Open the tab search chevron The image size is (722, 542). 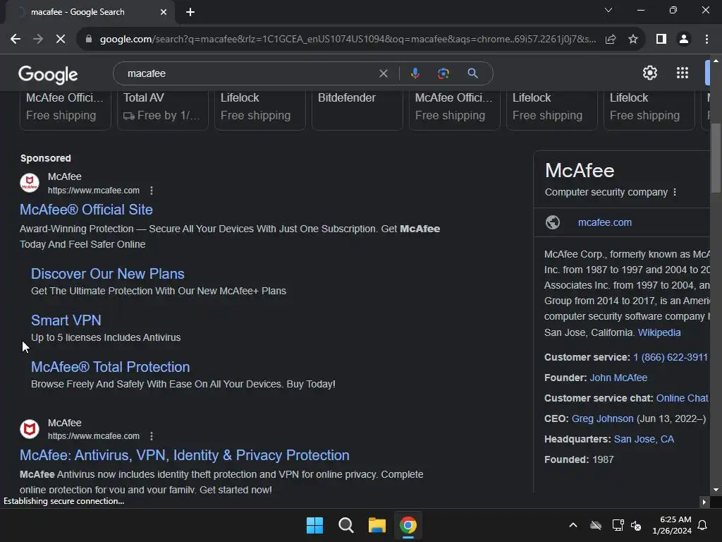coord(608,10)
